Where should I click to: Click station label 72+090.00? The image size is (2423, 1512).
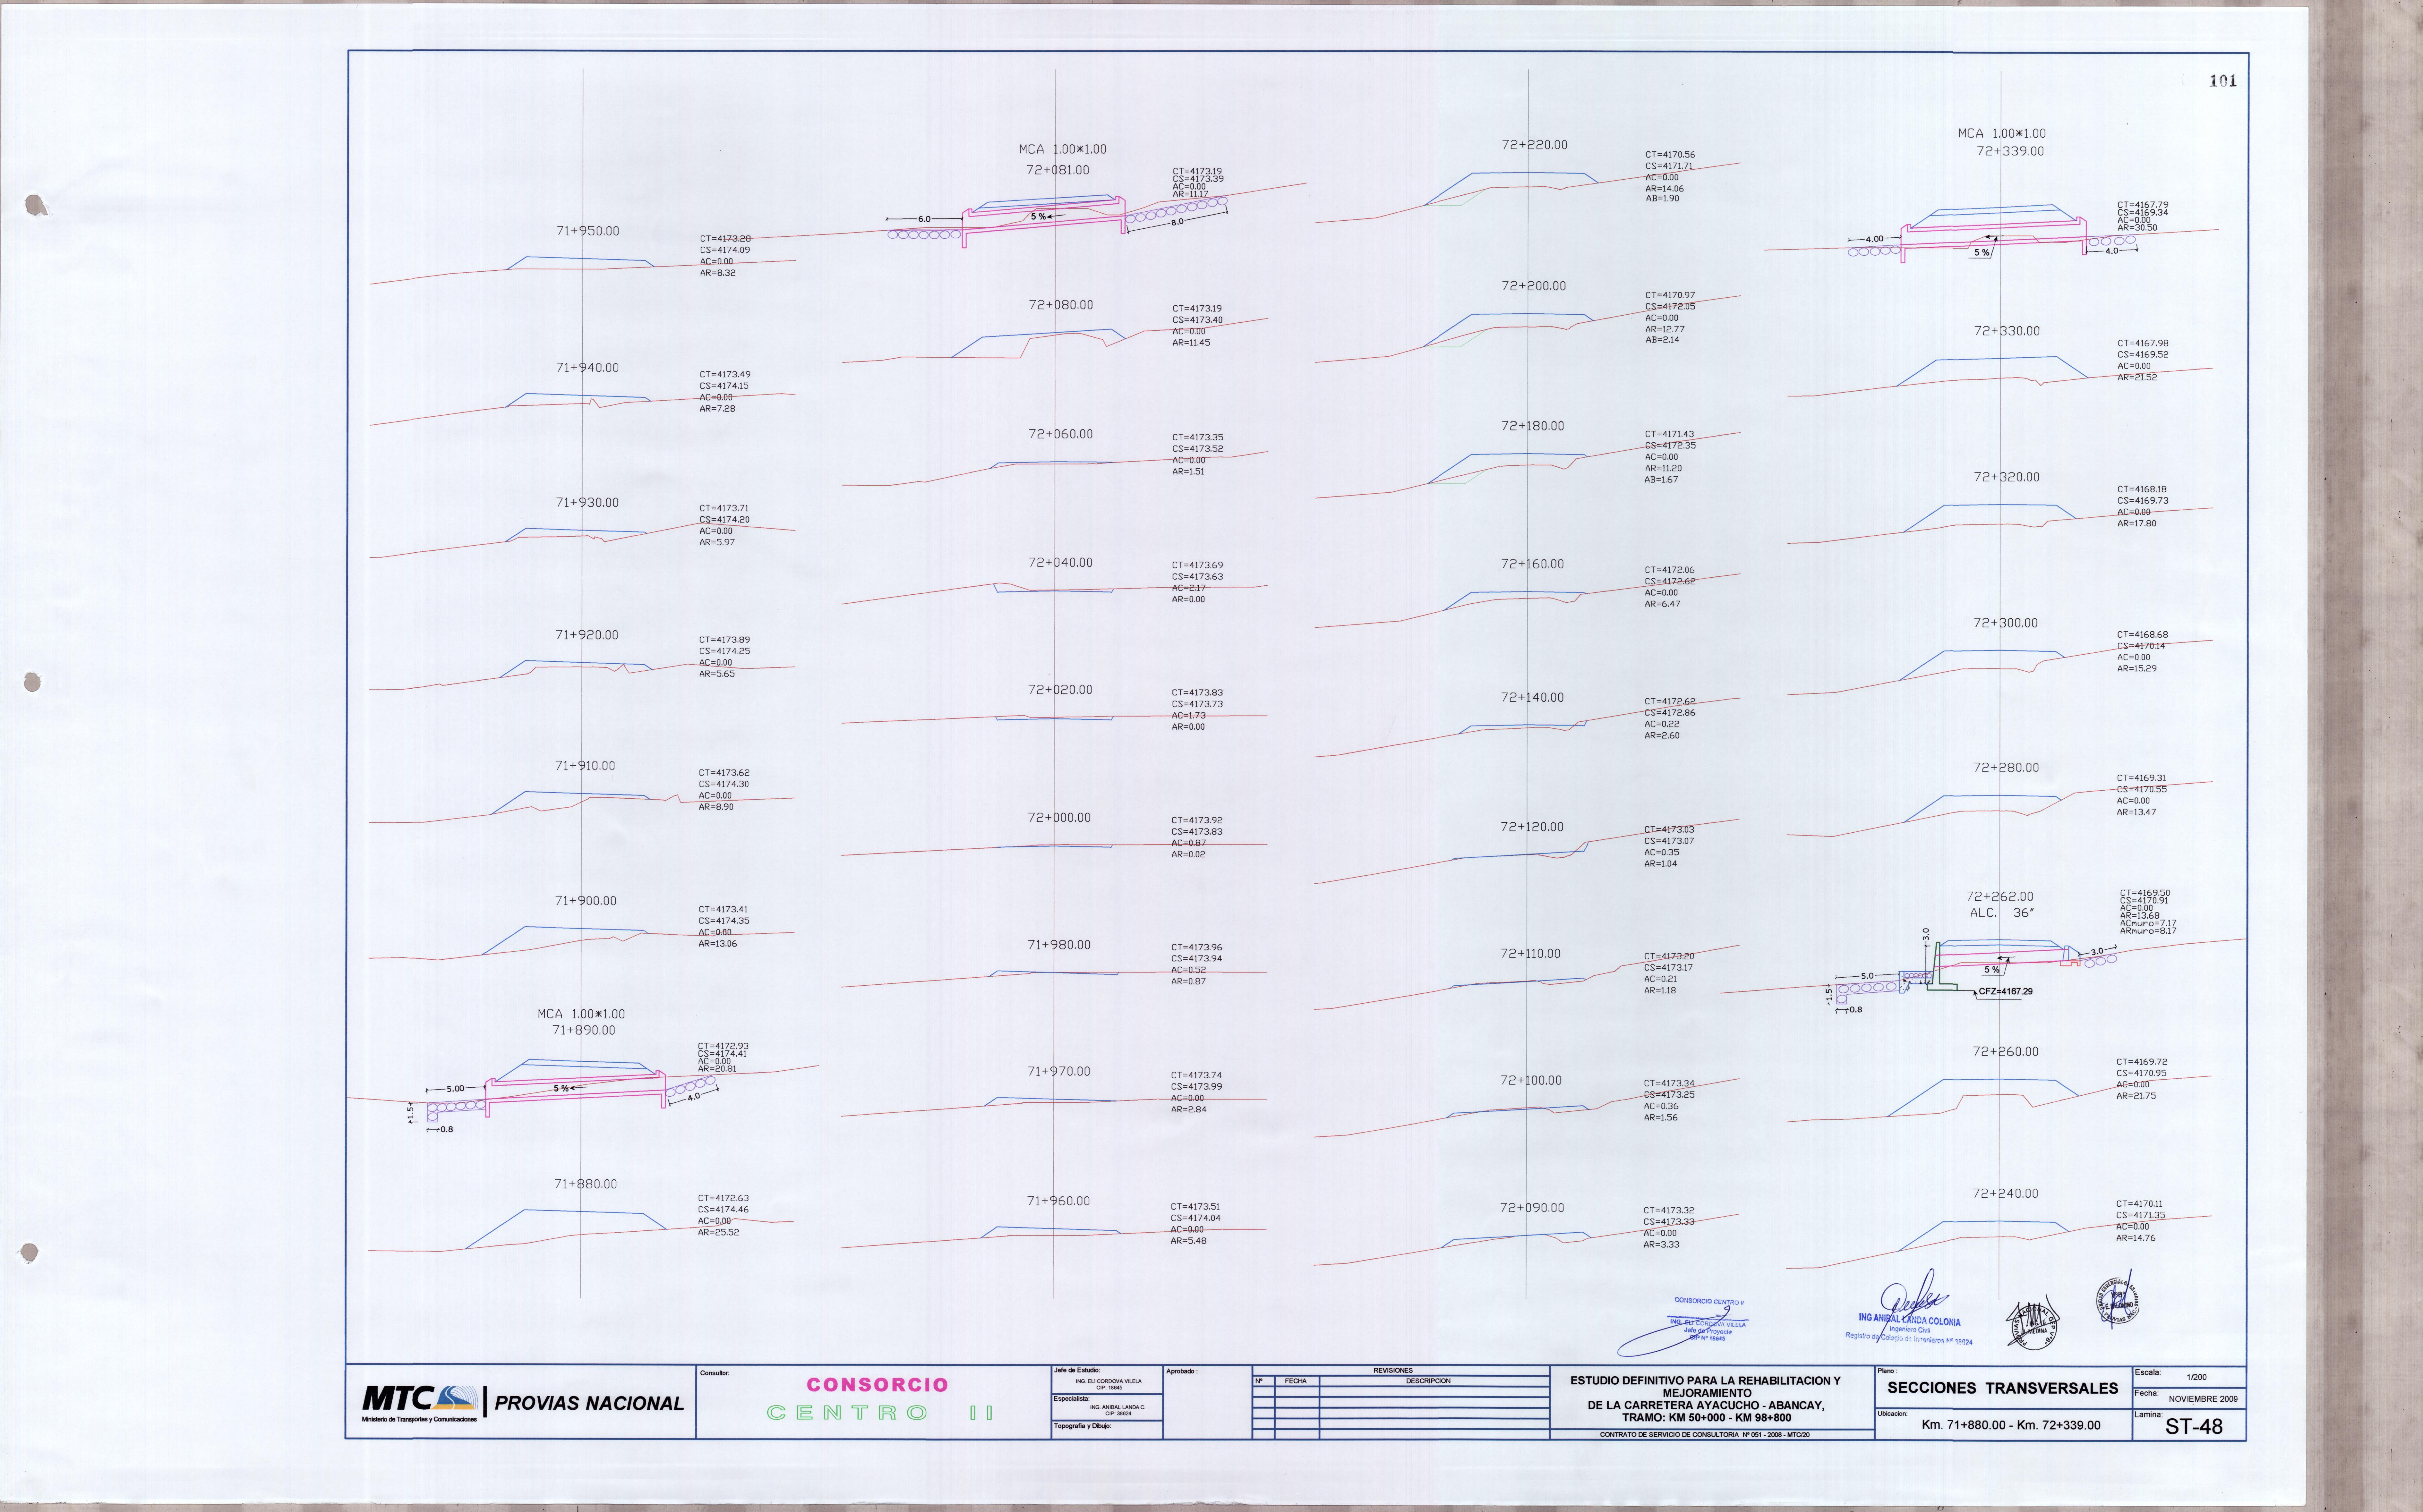[1532, 1208]
